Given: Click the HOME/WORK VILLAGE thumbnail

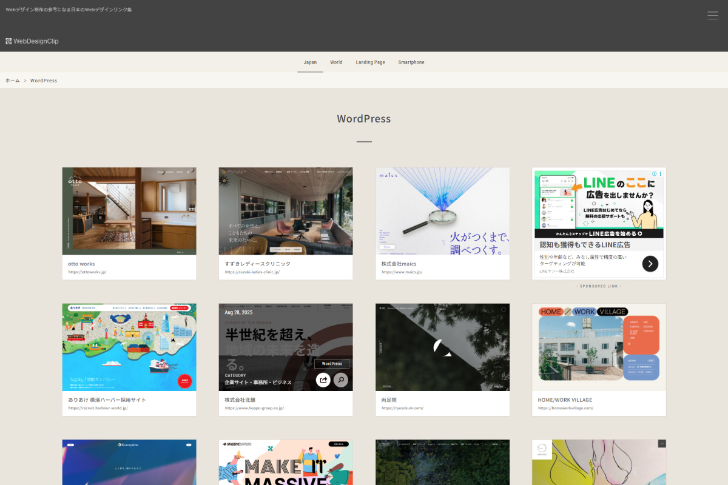Looking at the screenshot, I should pos(599,347).
